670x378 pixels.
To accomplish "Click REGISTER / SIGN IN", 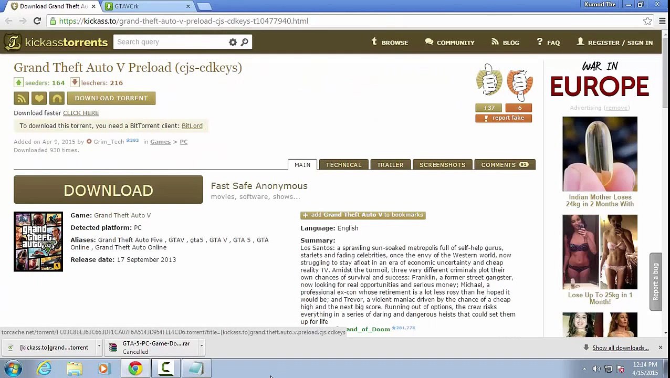I will pos(614,43).
